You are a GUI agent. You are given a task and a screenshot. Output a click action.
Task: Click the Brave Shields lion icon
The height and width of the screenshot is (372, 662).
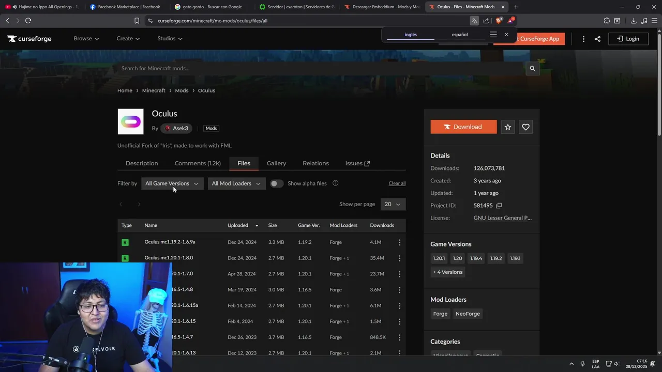[498, 21]
